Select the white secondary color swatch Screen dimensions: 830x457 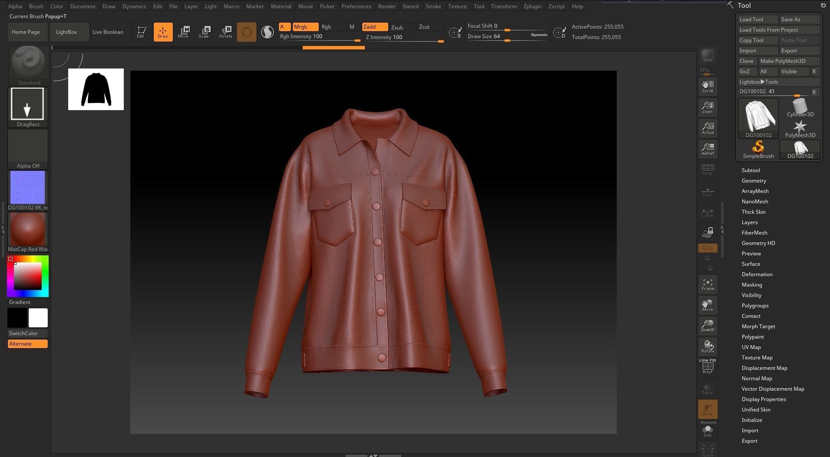tap(38, 318)
